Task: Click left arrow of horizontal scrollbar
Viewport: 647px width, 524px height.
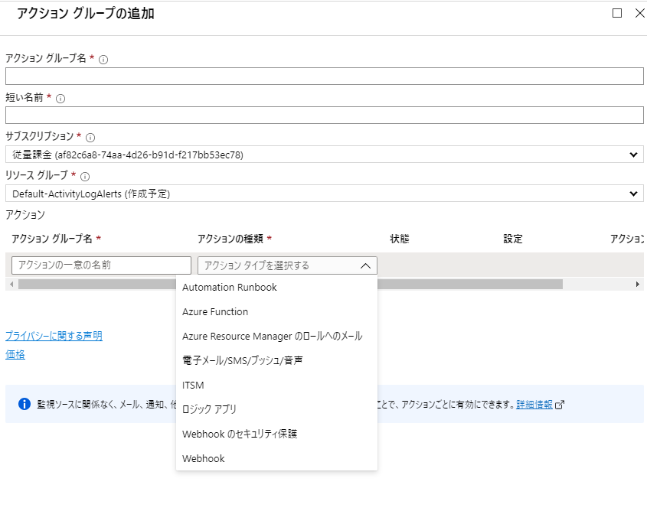Action: pos(11,284)
